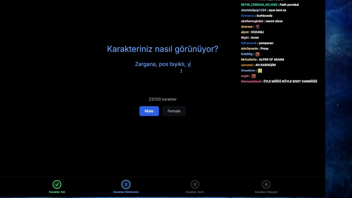Select the Female gender button
This screenshot has width=352, height=198.
[x=174, y=111]
